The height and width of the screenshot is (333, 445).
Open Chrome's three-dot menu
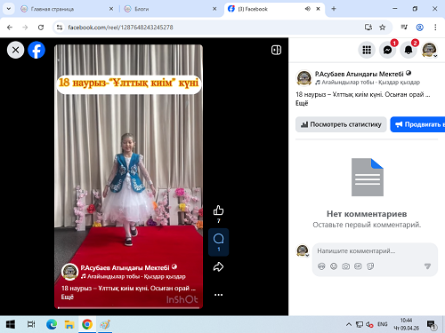(435, 28)
